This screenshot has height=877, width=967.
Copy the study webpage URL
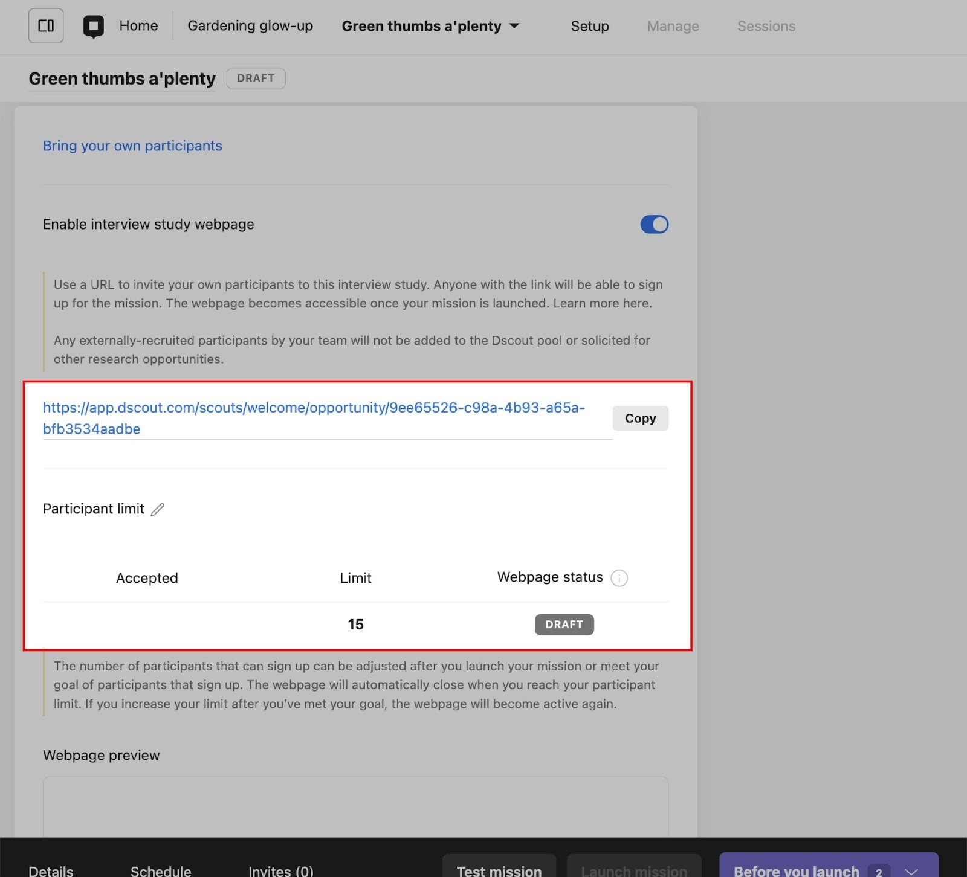640,419
